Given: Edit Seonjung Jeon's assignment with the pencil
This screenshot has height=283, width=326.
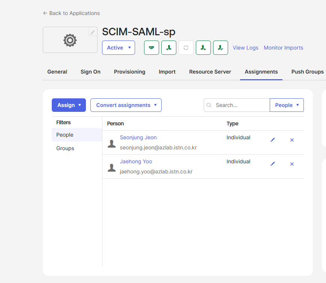Looking at the screenshot, I should pos(273,140).
